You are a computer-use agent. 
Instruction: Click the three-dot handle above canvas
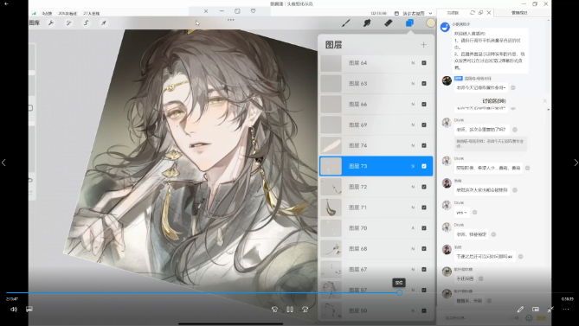coord(231,20)
